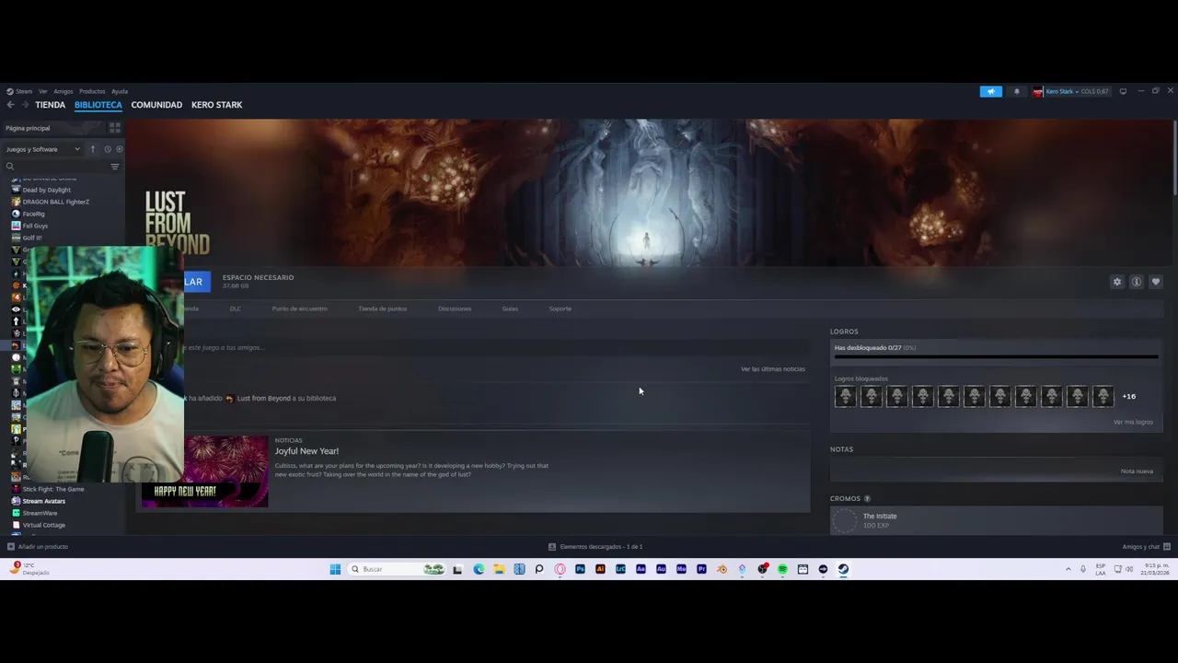1178x663 pixels.
Task: Switch to Big Picture mode icon
Action: [1123, 91]
